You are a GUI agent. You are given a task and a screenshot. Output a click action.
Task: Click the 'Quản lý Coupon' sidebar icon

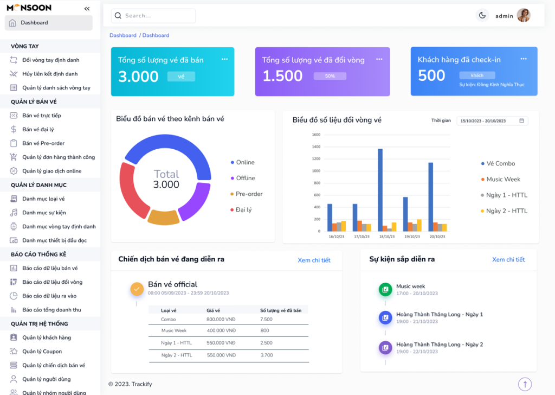pos(14,352)
